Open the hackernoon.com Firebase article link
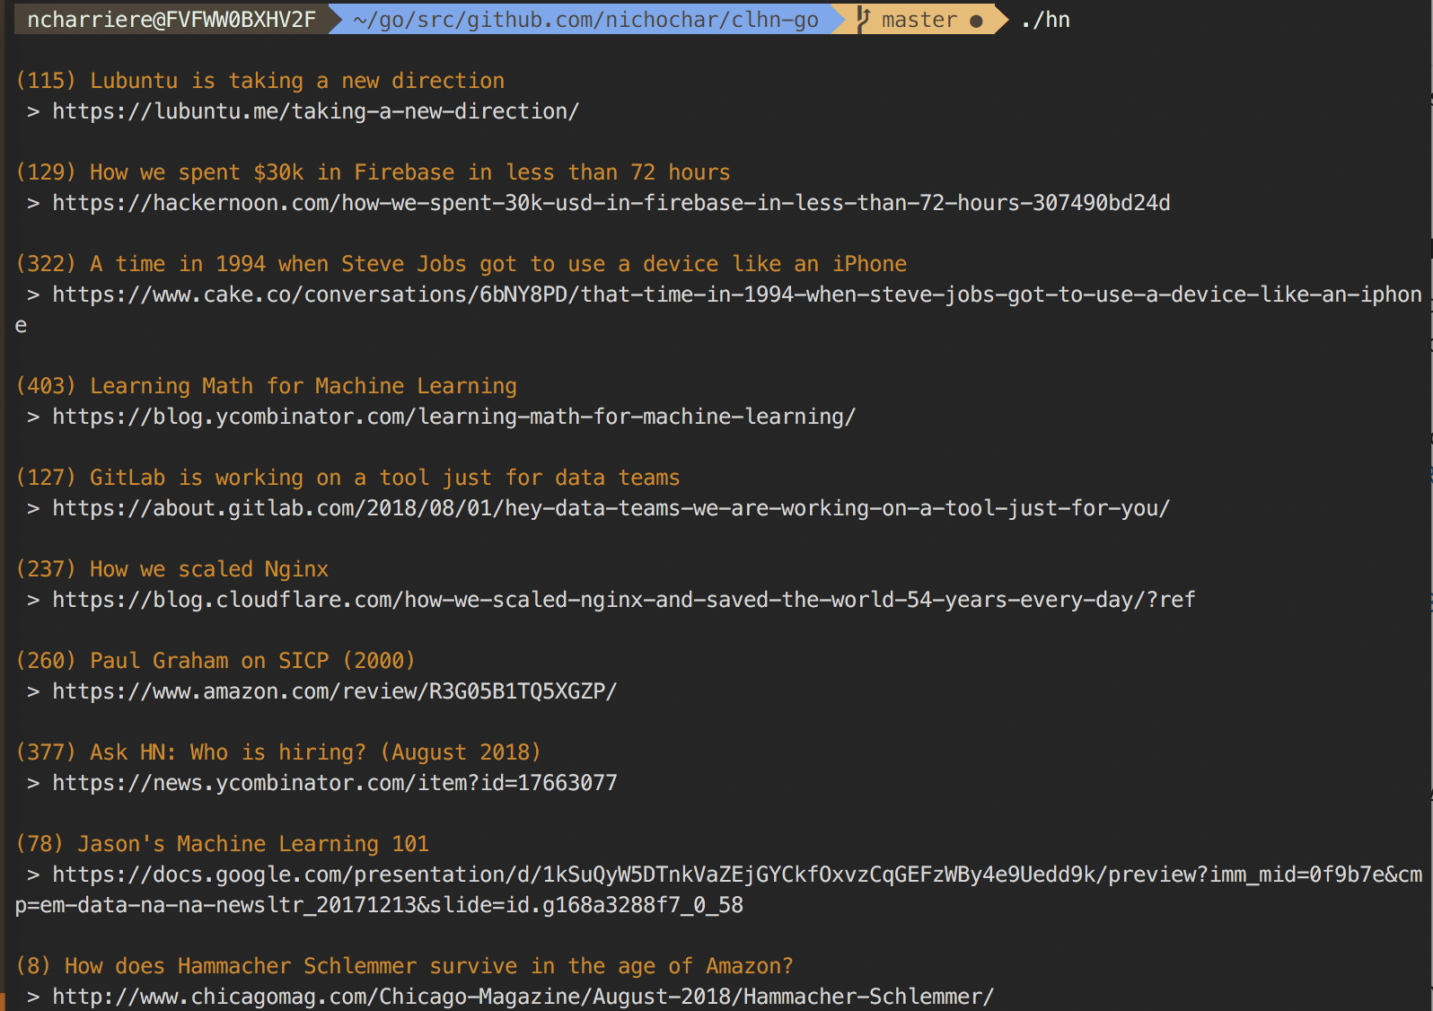Screen dimensions: 1433x1011 611,203
